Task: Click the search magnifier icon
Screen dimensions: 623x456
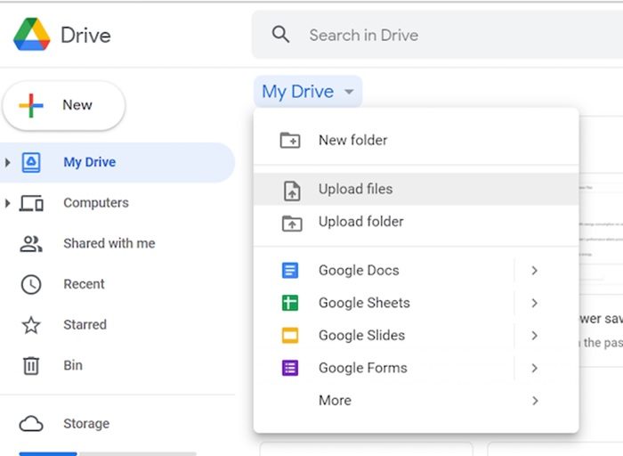Action: [x=281, y=35]
